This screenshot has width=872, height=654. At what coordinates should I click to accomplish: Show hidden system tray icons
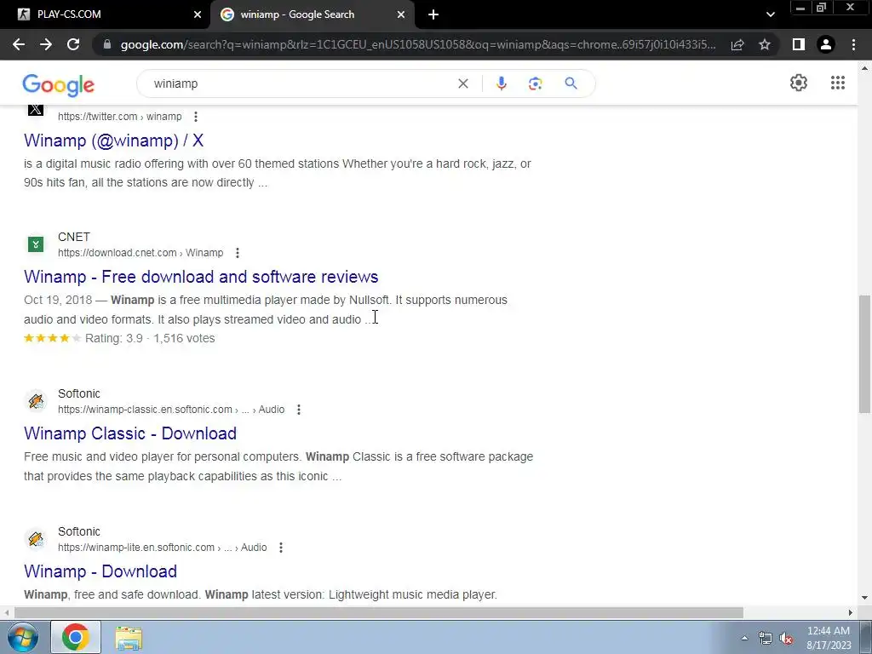[x=744, y=638]
